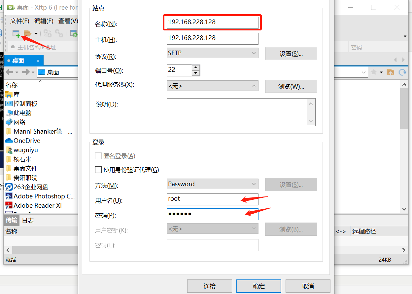The width and height of the screenshot is (412, 294).
Task: Click the protocol 设置(S)... button
Action: coord(291,54)
